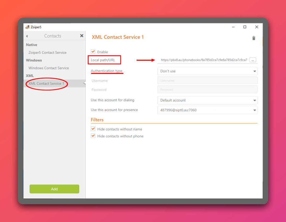Browse for a local path with ellipsis button

coord(253,60)
